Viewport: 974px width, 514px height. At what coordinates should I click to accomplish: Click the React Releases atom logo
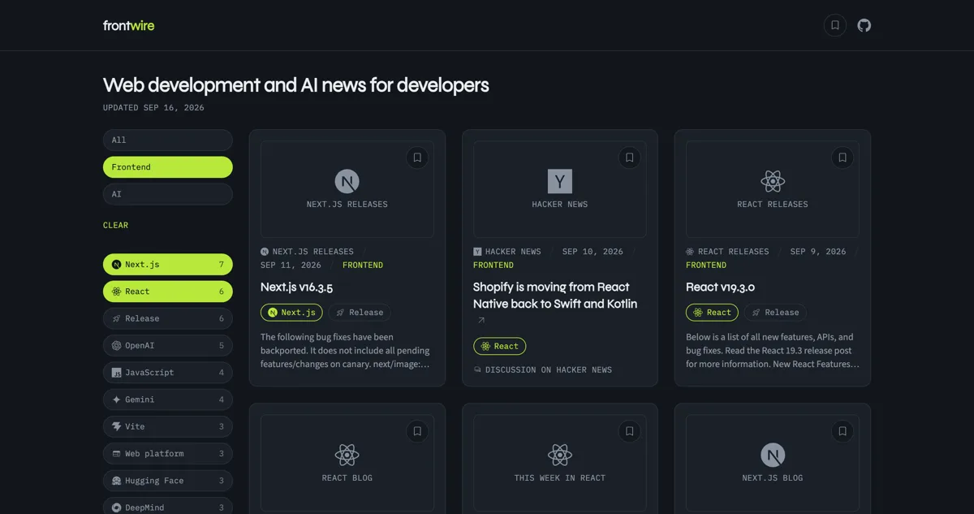[773, 181]
